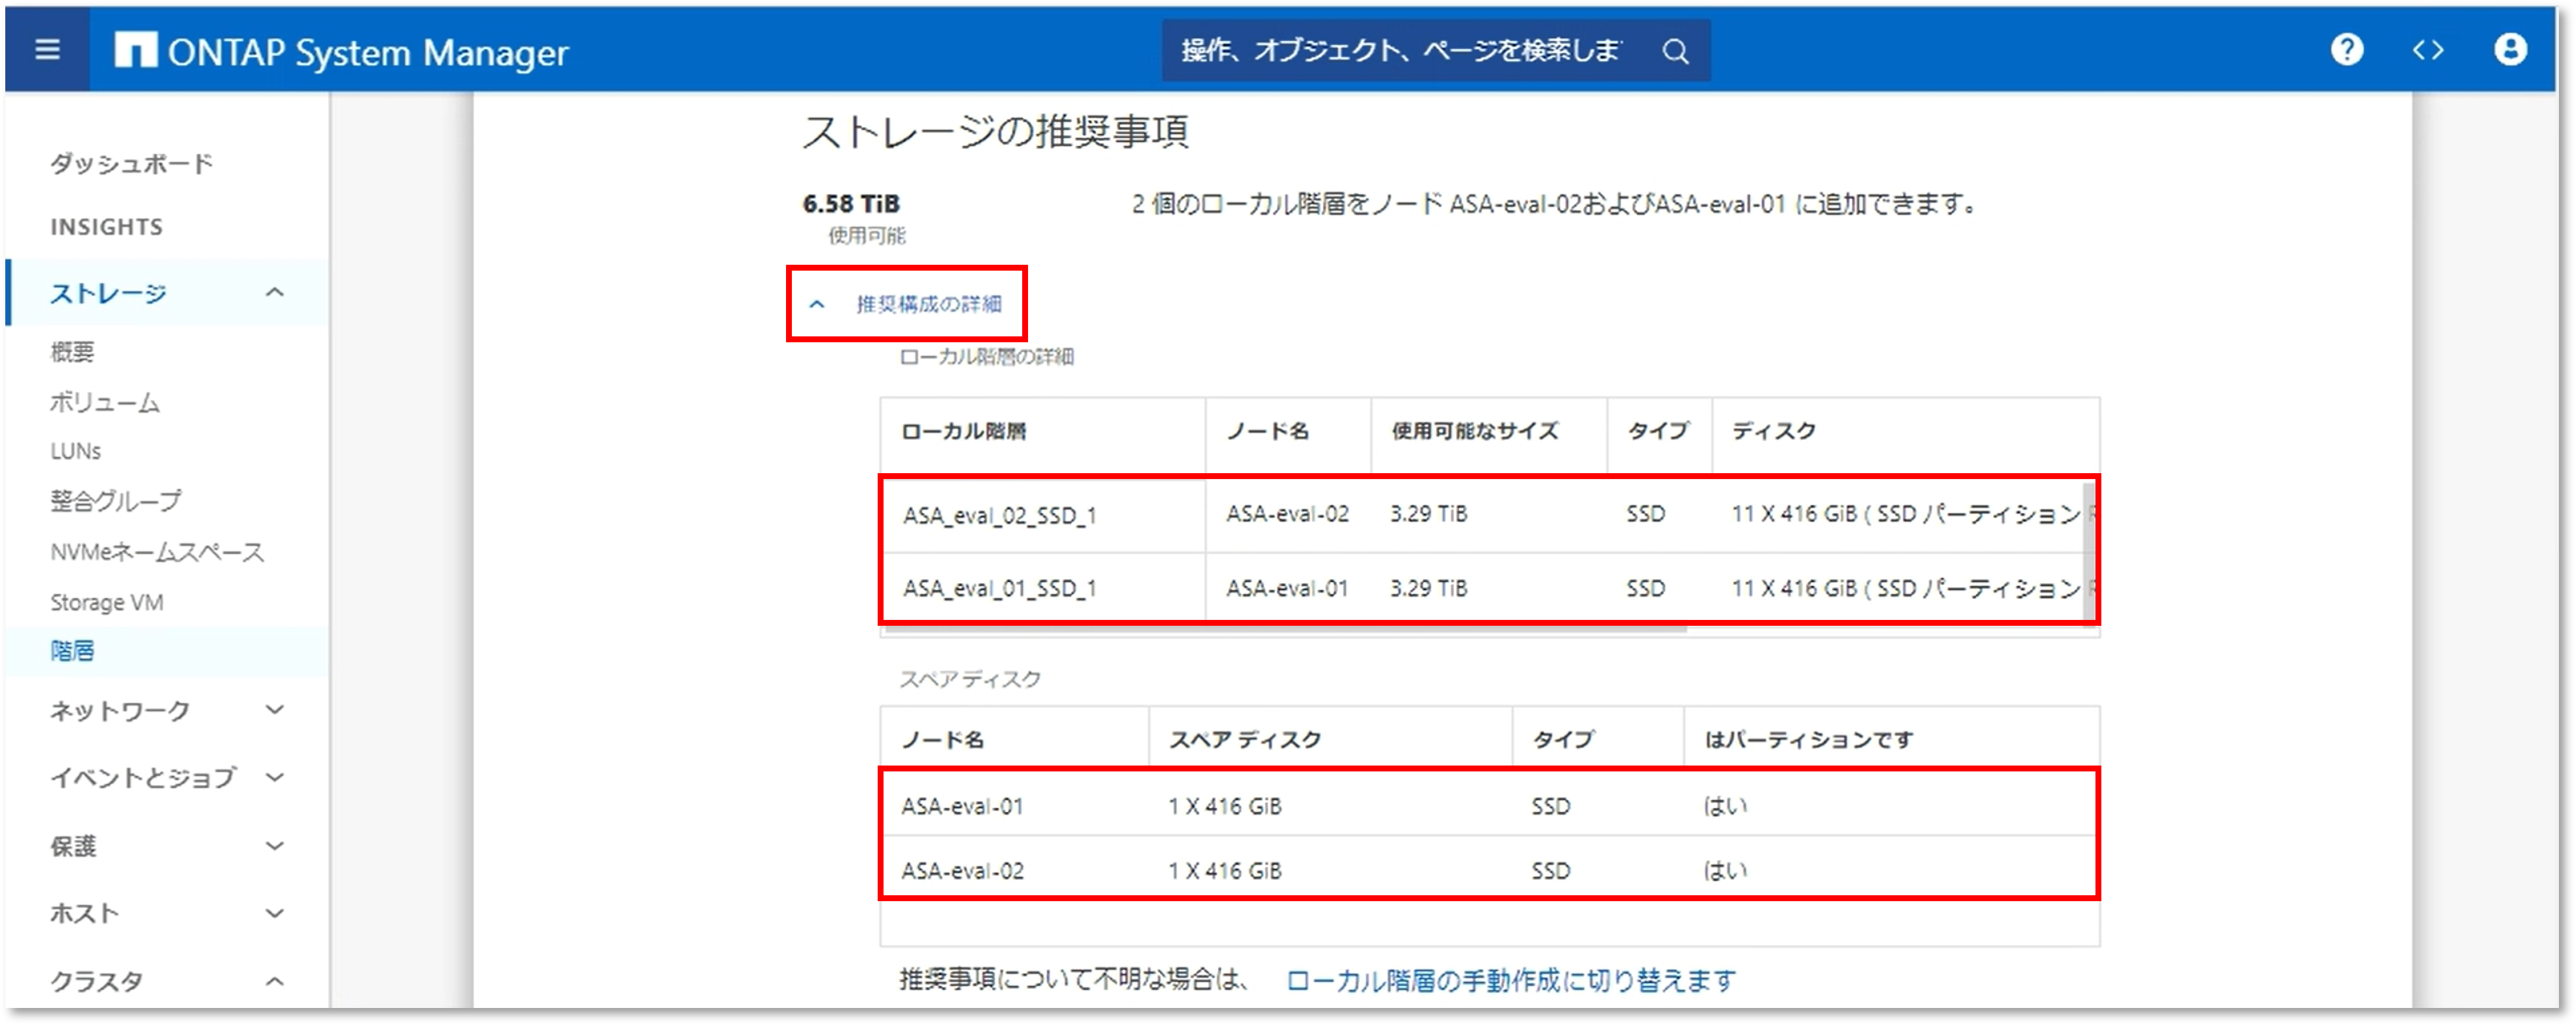
Task: Open the help question mark icon
Action: pos(2346,49)
